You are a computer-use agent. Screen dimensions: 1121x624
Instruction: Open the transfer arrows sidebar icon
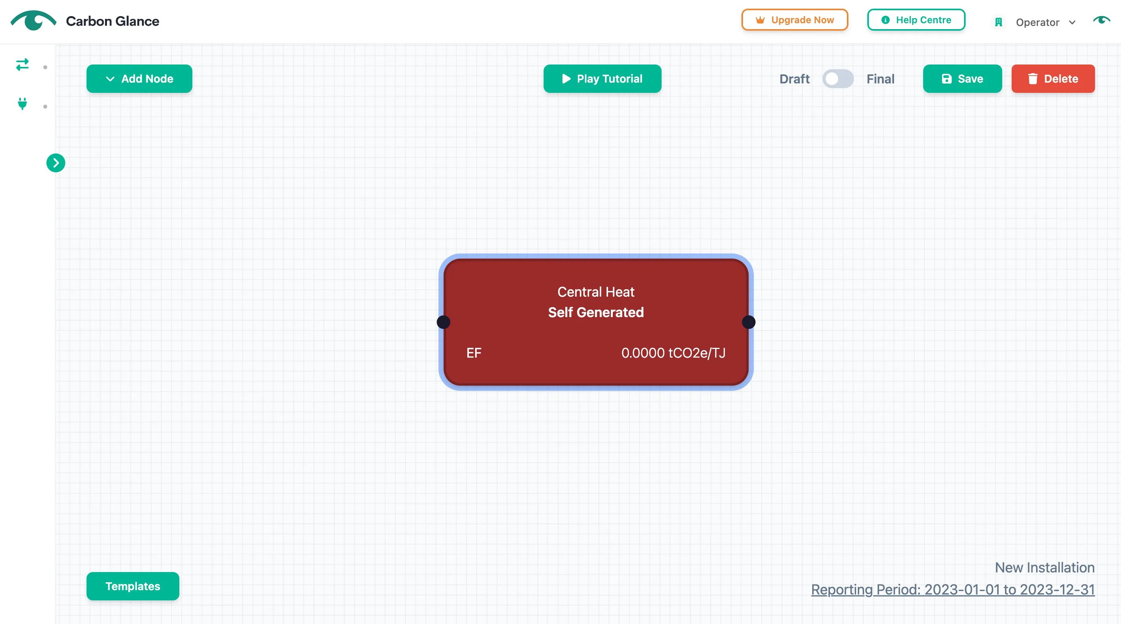[x=22, y=65]
